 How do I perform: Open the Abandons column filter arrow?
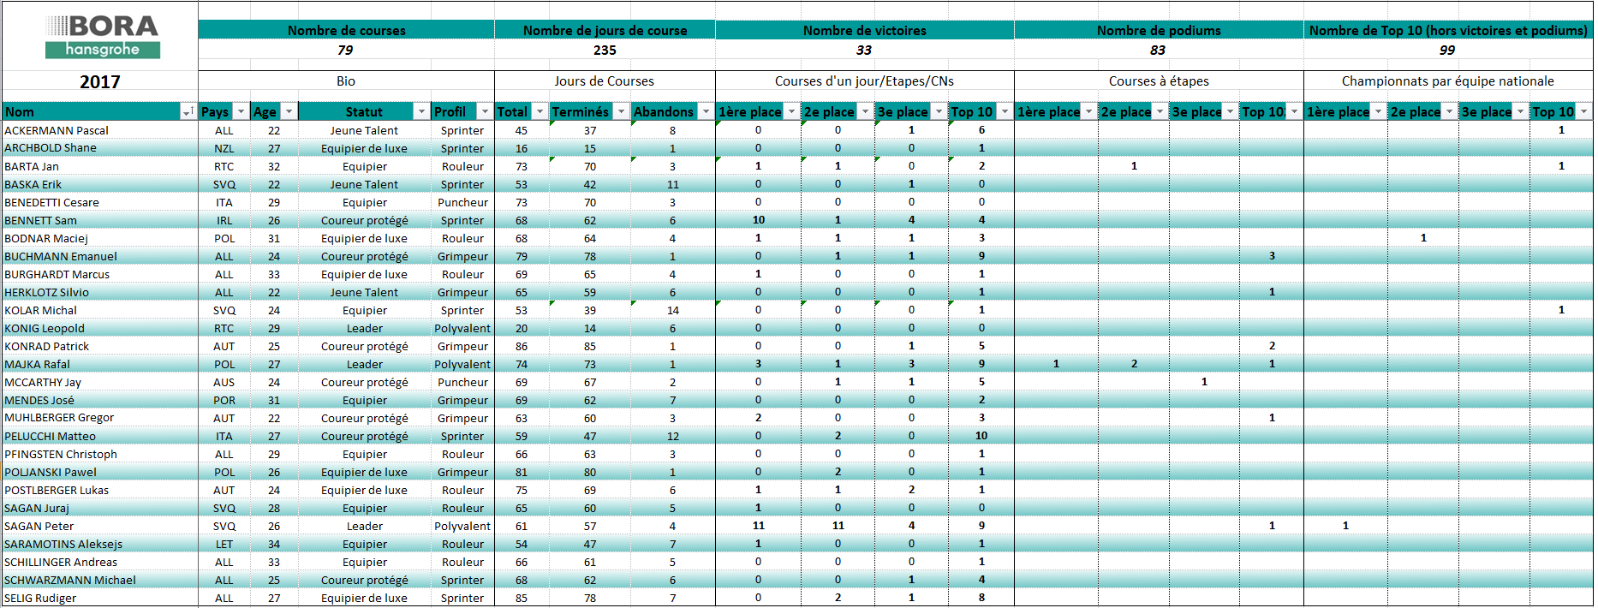[707, 112]
